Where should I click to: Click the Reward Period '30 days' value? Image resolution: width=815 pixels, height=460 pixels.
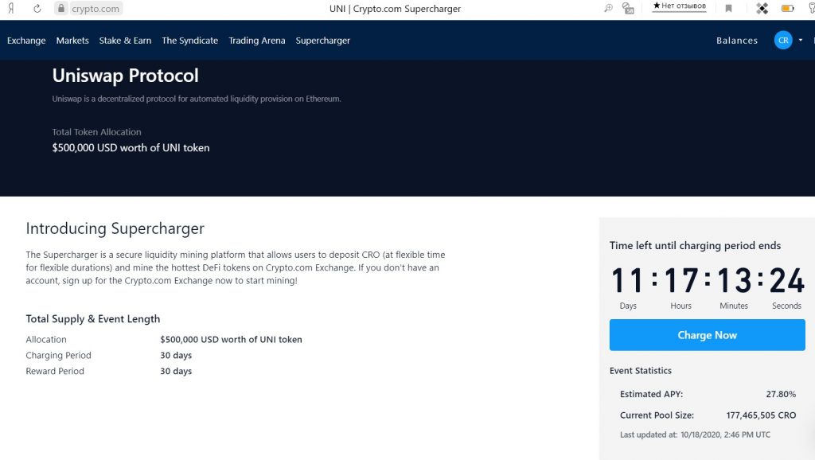(176, 371)
